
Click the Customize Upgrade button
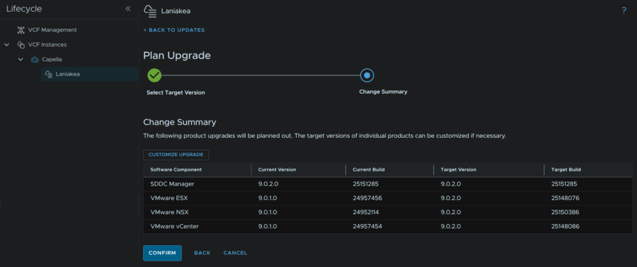(176, 155)
